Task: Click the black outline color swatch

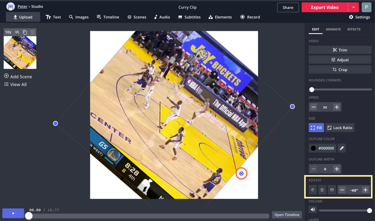Action: tap(313, 148)
